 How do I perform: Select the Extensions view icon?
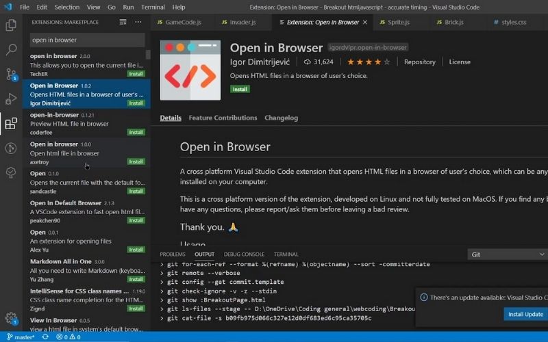11,123
